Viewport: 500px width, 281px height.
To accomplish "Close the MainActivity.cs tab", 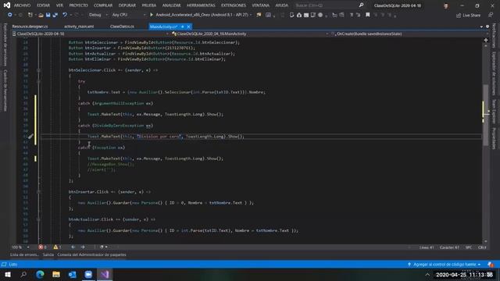I will pyautogui.click(x=188, y=27).
